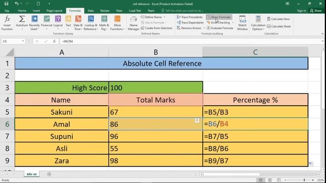Open Text functions library
326x183 pixels.
68,23
